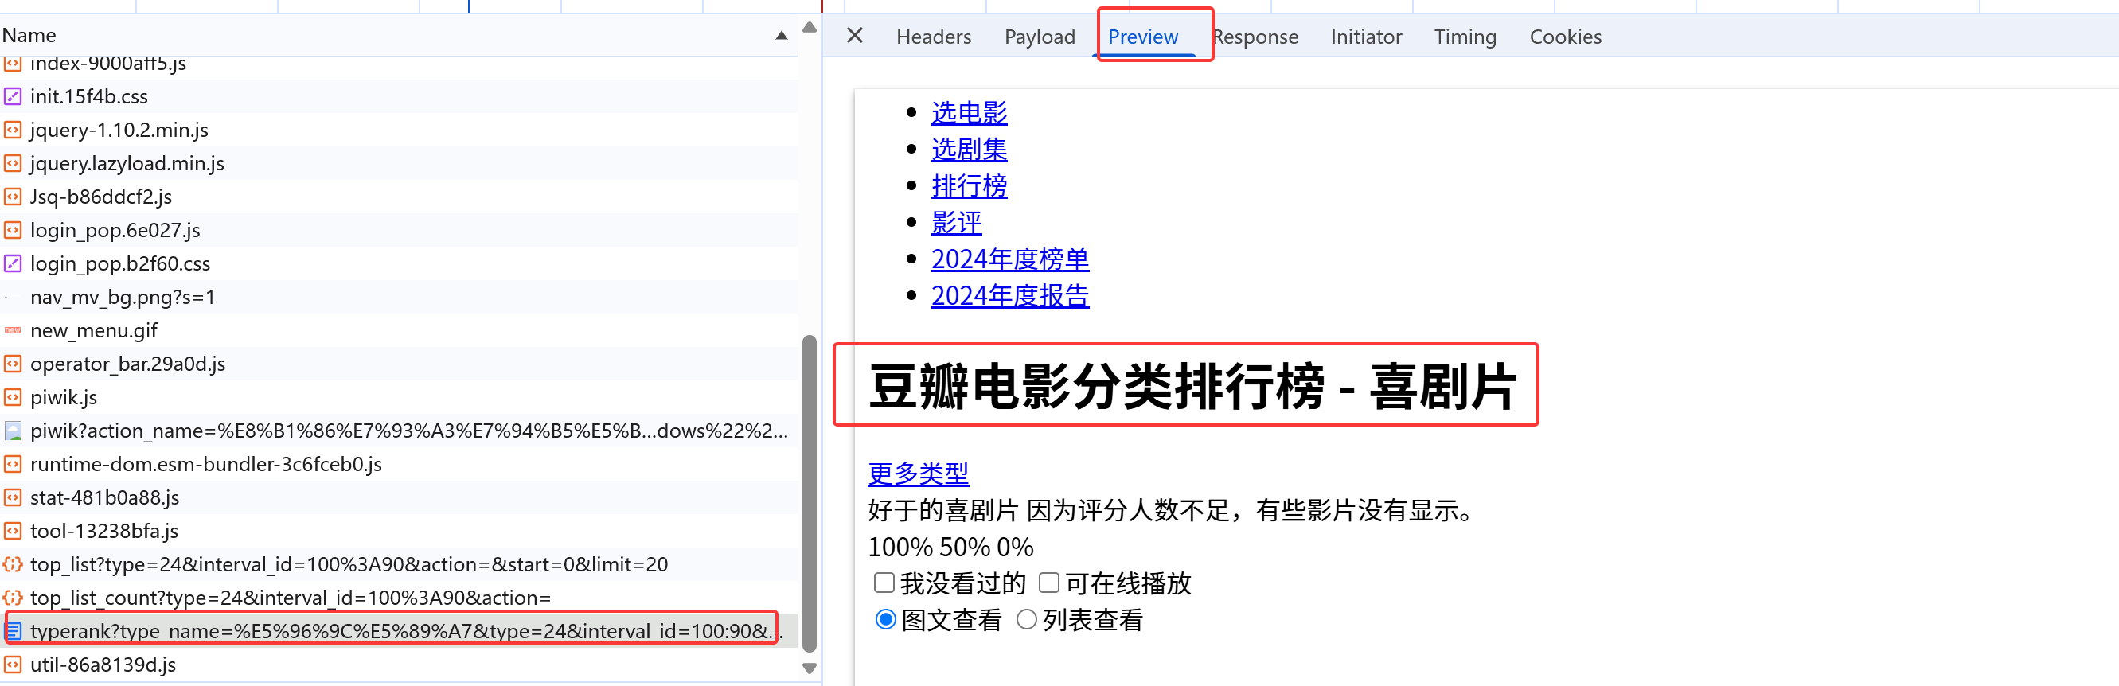Select the 列表查看 radio button
The width and height of the screenshot is (2119, 686).
1027,619
